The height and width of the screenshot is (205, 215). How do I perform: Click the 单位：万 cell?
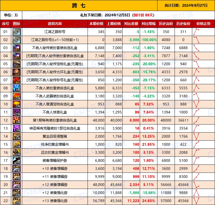(11, 15)
